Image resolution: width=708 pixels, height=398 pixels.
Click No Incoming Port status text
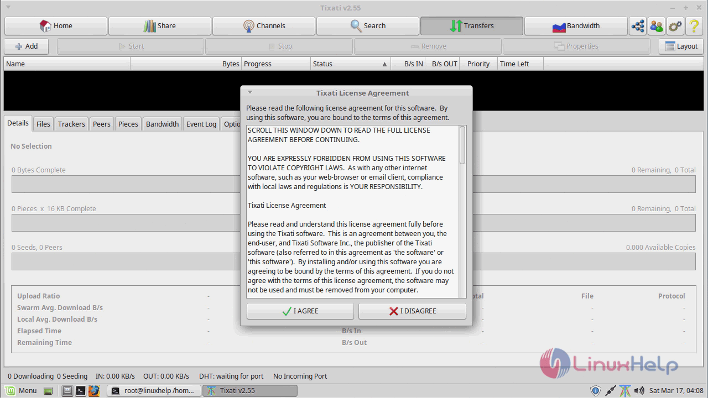point(300,376)
